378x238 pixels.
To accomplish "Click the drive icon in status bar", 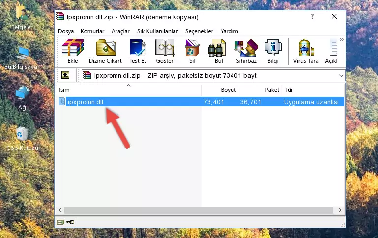I will click(60, 222).
